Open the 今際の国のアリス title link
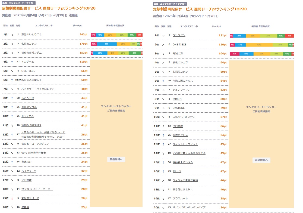This screenshot has height=213, width=303. (183, 81)
